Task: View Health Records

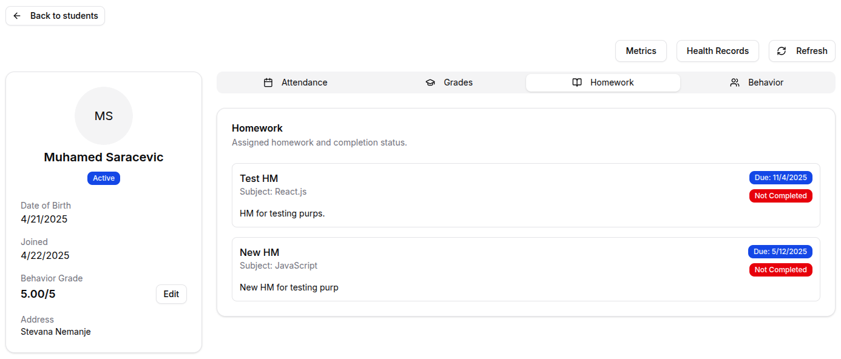Action: [x=717, y=51]
